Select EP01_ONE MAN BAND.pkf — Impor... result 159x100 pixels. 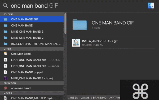pyautogui.click(x=32, y=66)
